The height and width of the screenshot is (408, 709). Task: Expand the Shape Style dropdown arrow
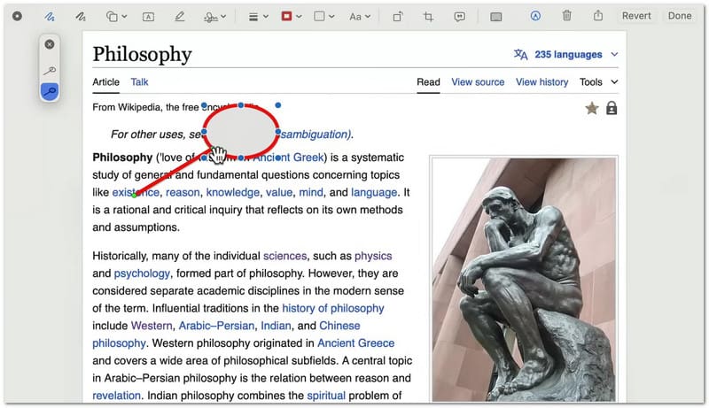click(x=266, y=17)
